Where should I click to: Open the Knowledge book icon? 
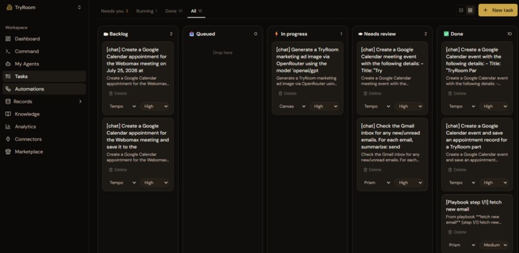[8, 114]
